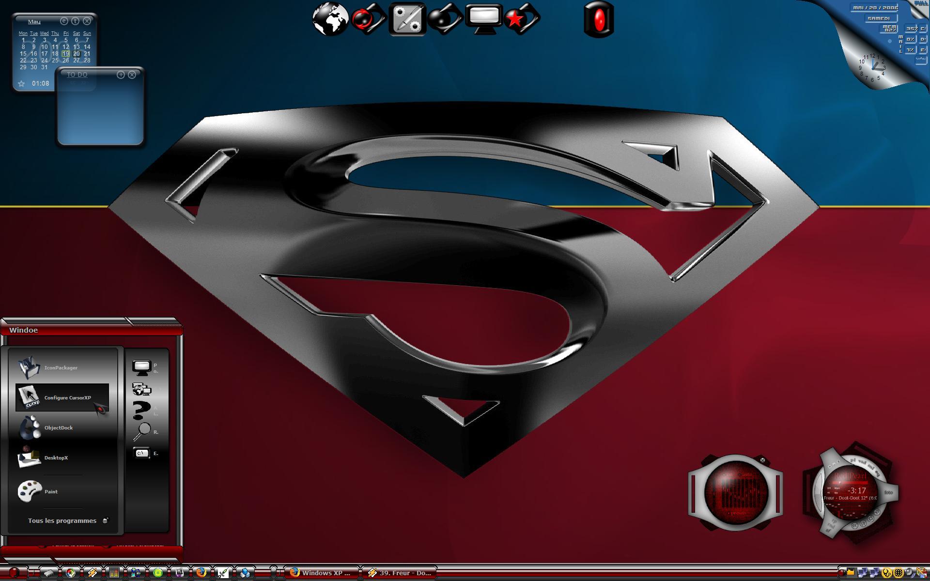Image resolution: width=930 pixels, height=581 pixels.
Task: Click the red star dock icon
Action: click(x=522, y=19)
